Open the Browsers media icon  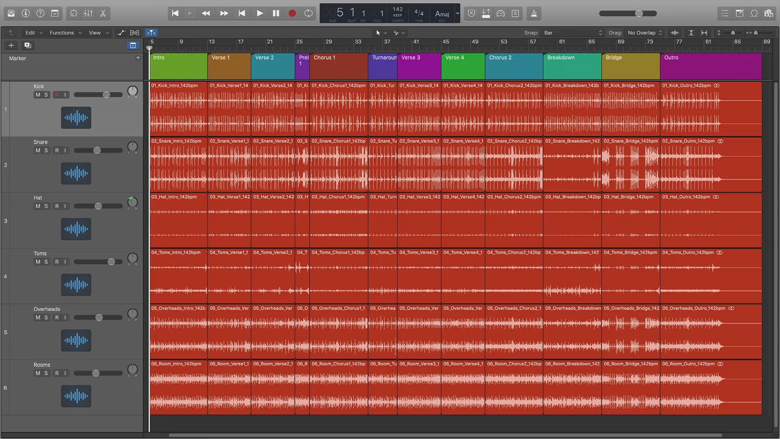pyautogui.click(x=769, y=13)
